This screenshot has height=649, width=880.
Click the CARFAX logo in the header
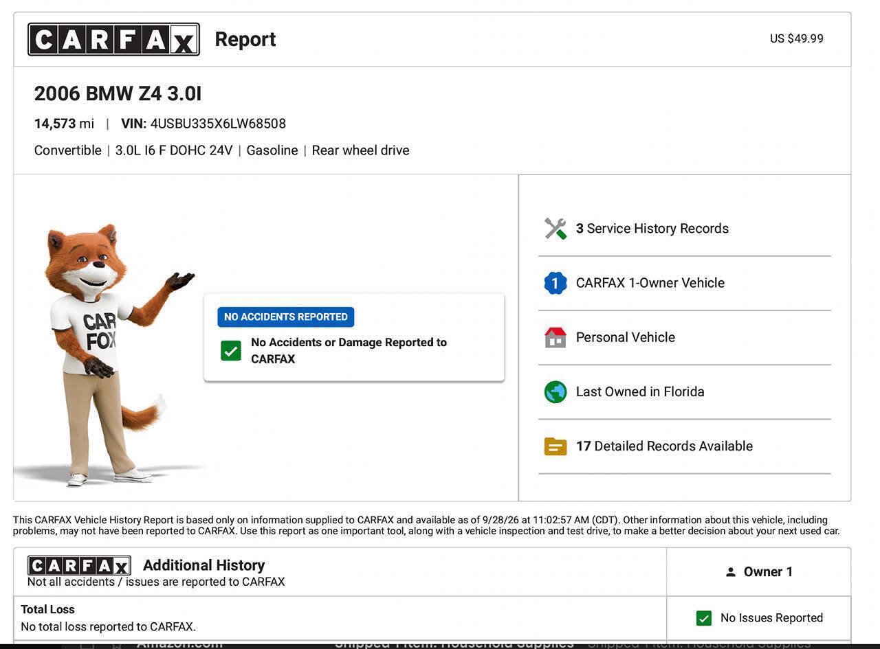pyautogui.click(x=113, y=39)
